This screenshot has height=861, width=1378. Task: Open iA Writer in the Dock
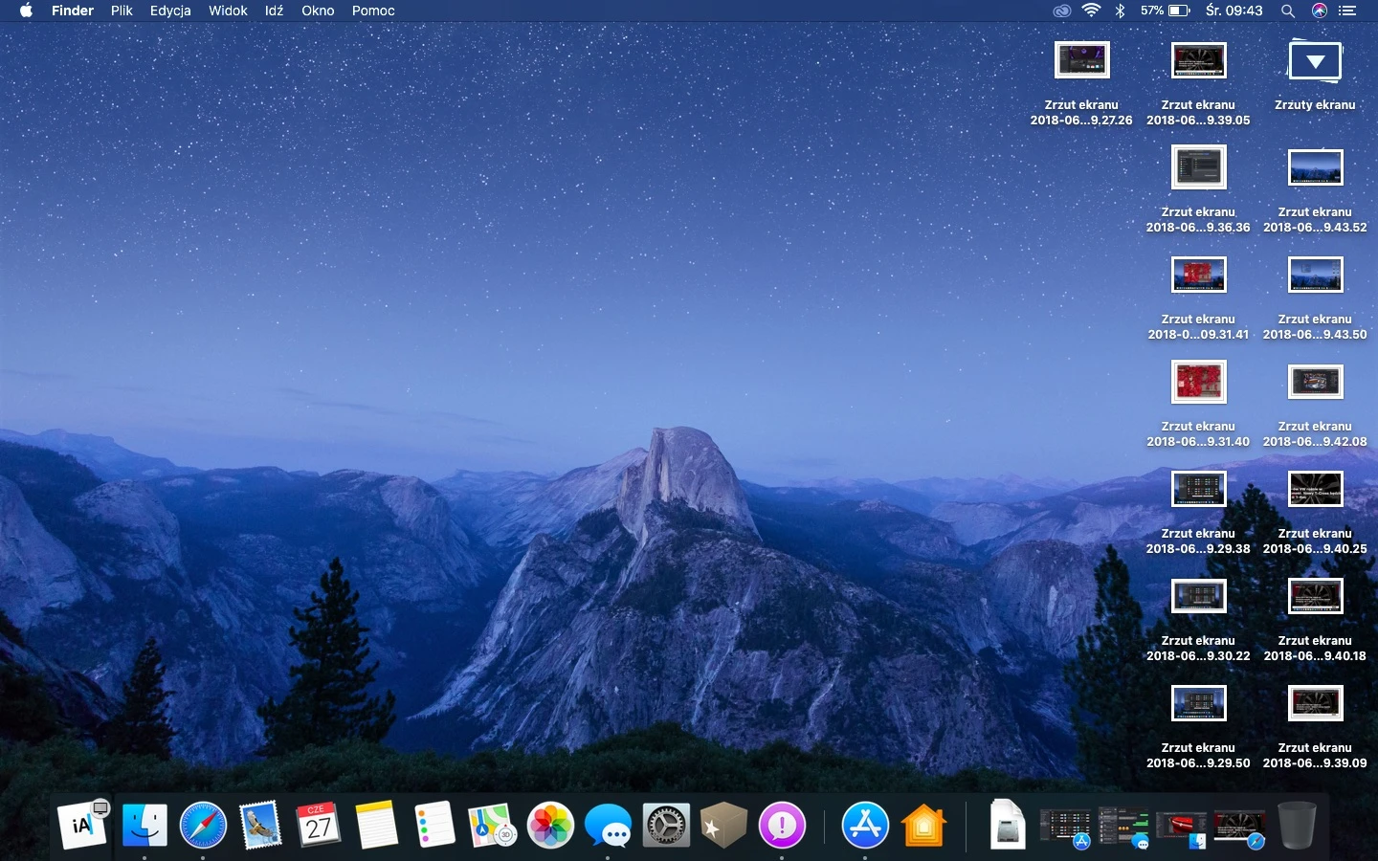[83, 825]
